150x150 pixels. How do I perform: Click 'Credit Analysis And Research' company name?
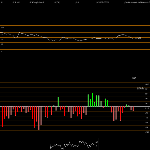click(x=136, y=2)
